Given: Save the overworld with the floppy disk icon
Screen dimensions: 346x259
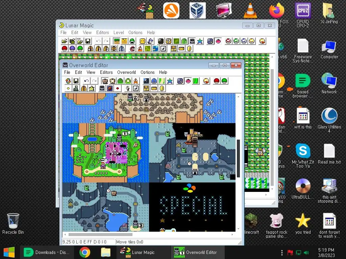Looking at the screenshot, I should pos(76,81).
